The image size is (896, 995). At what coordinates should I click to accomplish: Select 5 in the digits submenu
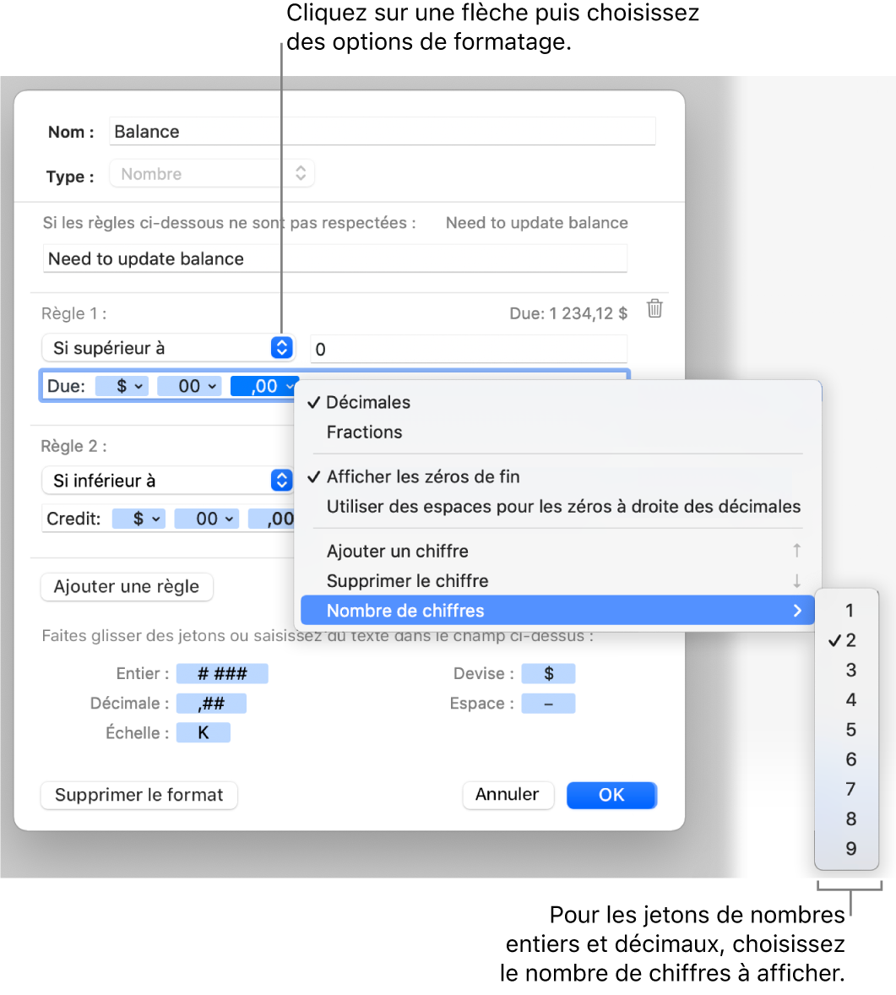847,730
